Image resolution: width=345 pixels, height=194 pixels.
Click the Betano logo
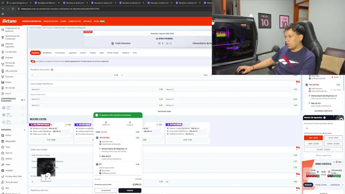9,21
